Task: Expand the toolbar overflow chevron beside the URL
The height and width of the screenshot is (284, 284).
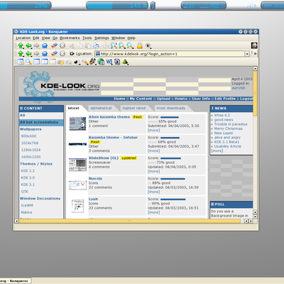Action: coord(255,54)
